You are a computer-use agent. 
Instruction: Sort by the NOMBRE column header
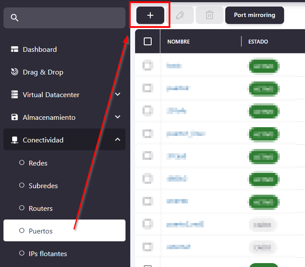tap(179, 42)
